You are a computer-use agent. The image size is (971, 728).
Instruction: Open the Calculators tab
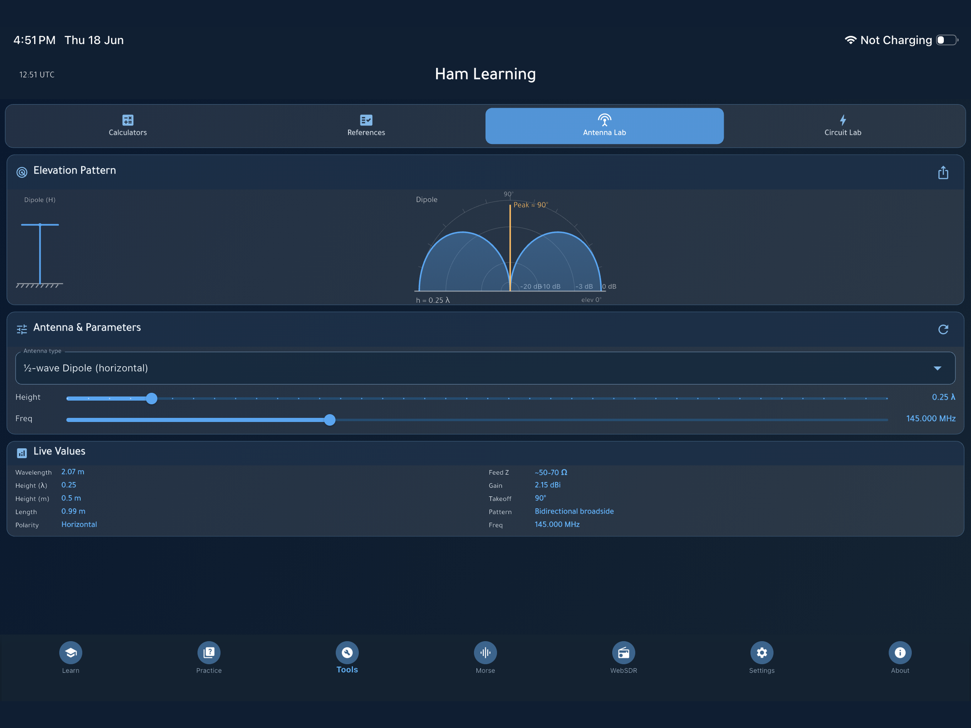click(128, 126)
